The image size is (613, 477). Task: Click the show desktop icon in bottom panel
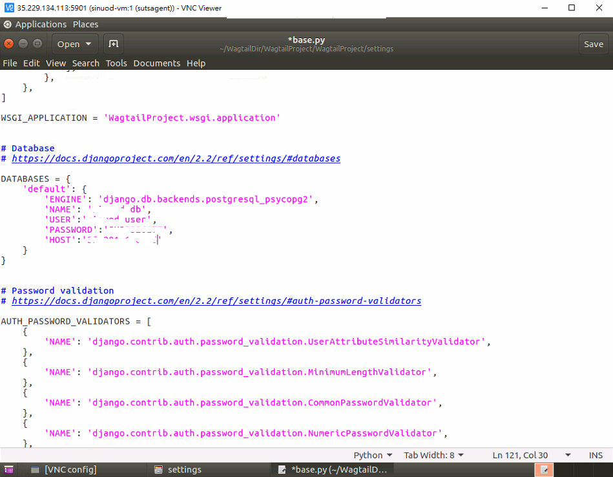8,469
